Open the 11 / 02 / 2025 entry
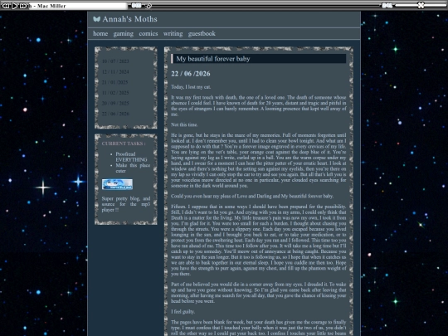Screen dimensions: 448x336 click(115, 93)
